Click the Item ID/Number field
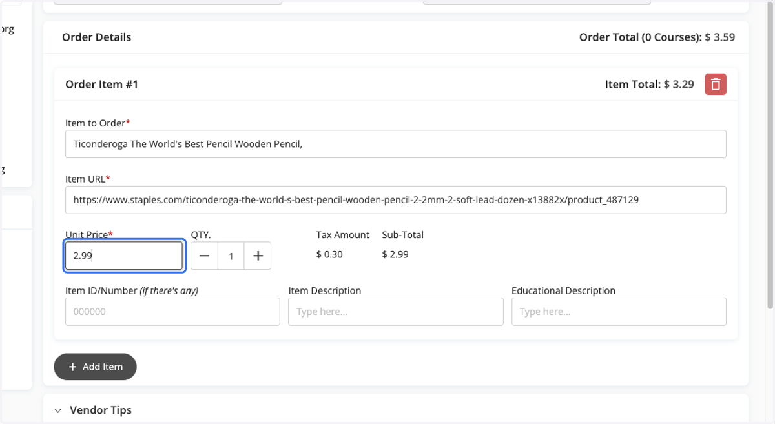Viewport: 775px width, 424px height. 172,312
